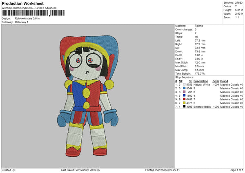This screenshot has width=245, height=173.
Task: Select the pink swatch in row 3
Action: point(185,92)
